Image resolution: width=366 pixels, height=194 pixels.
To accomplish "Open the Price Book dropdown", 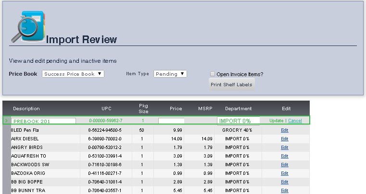I will click(x=73, y=74).
